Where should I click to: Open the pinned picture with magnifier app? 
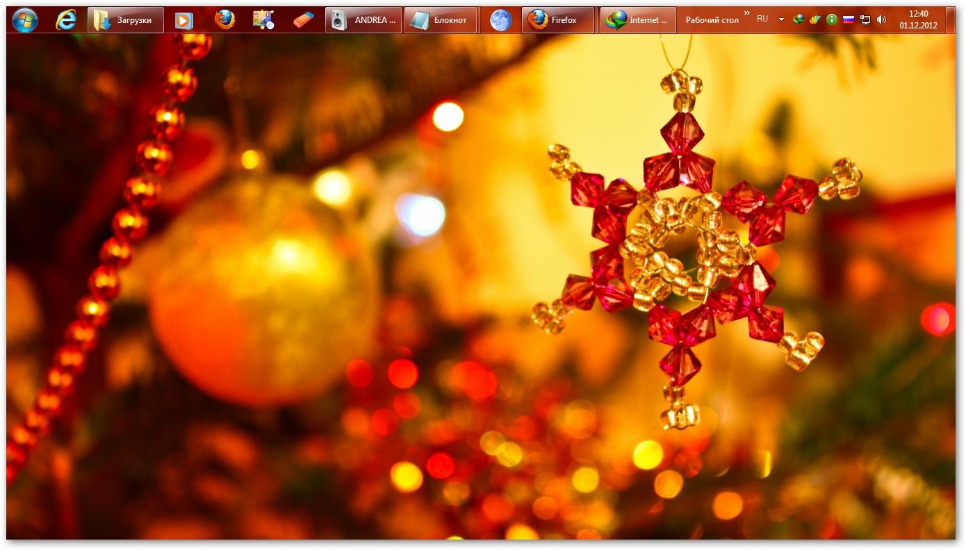[x=263, y=20]
